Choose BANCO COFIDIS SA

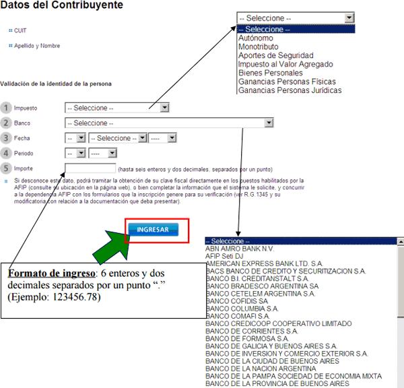click(x=237, y=301)
